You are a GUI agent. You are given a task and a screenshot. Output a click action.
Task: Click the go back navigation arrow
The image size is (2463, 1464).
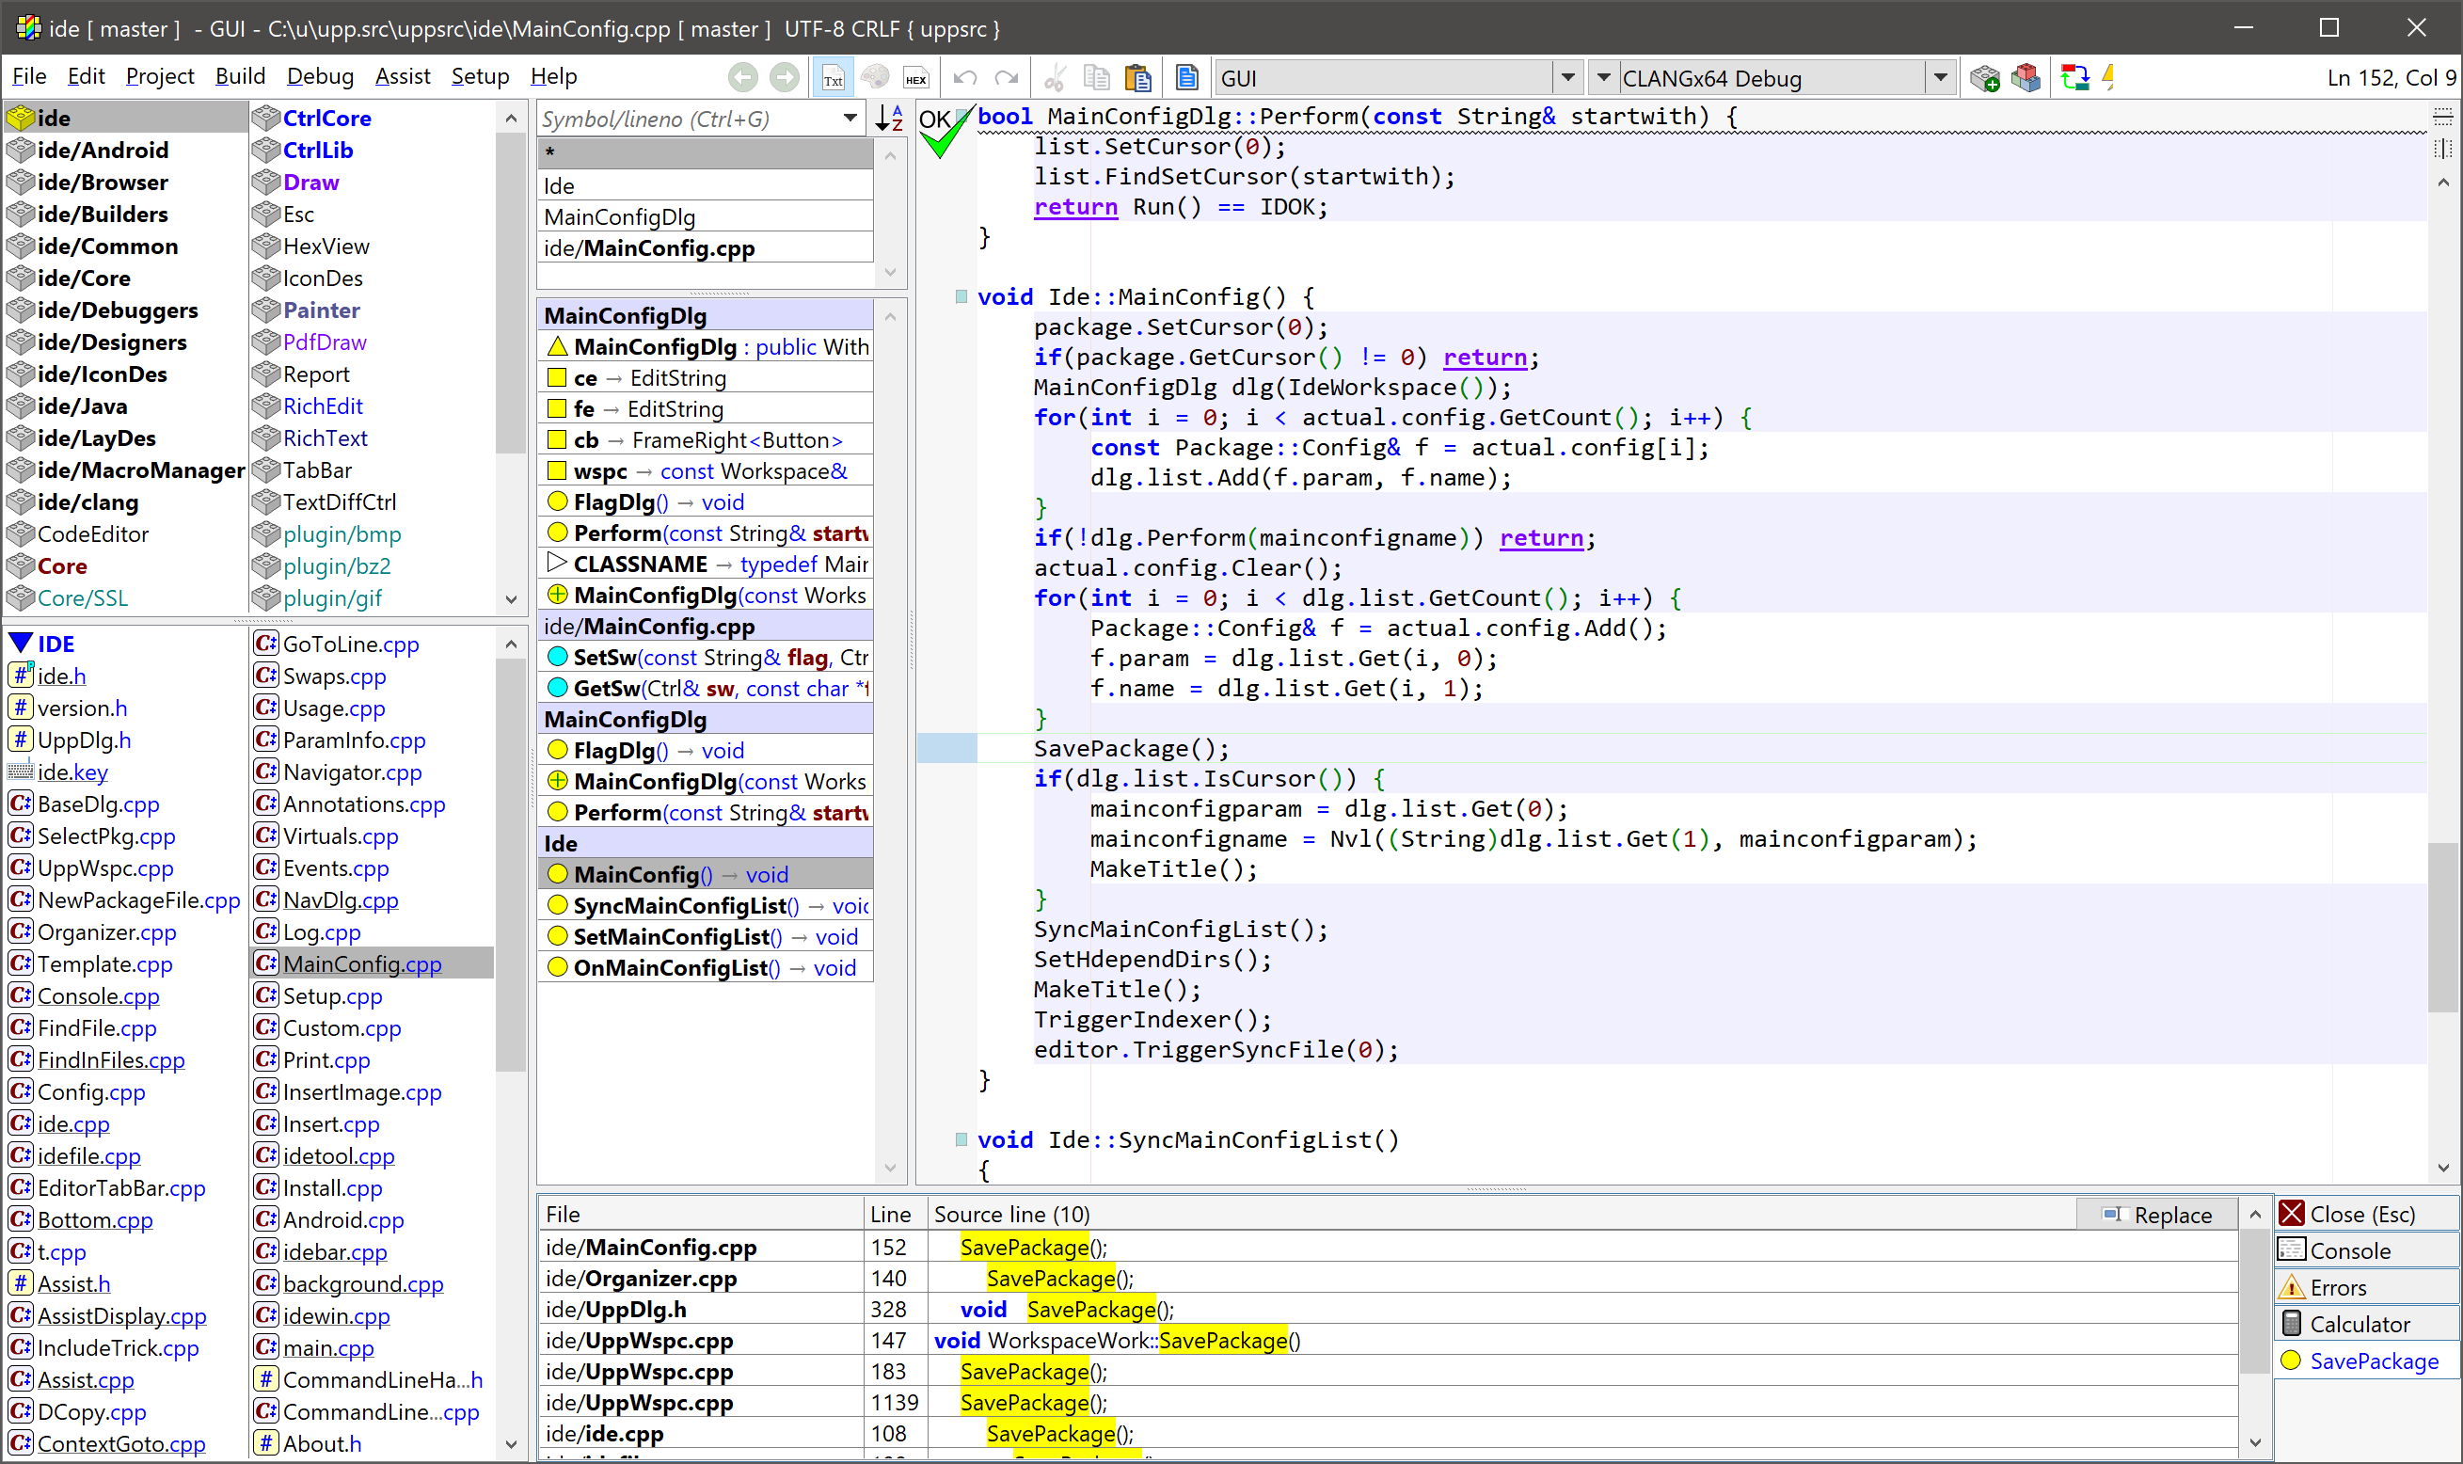click(x=744, y=78)
